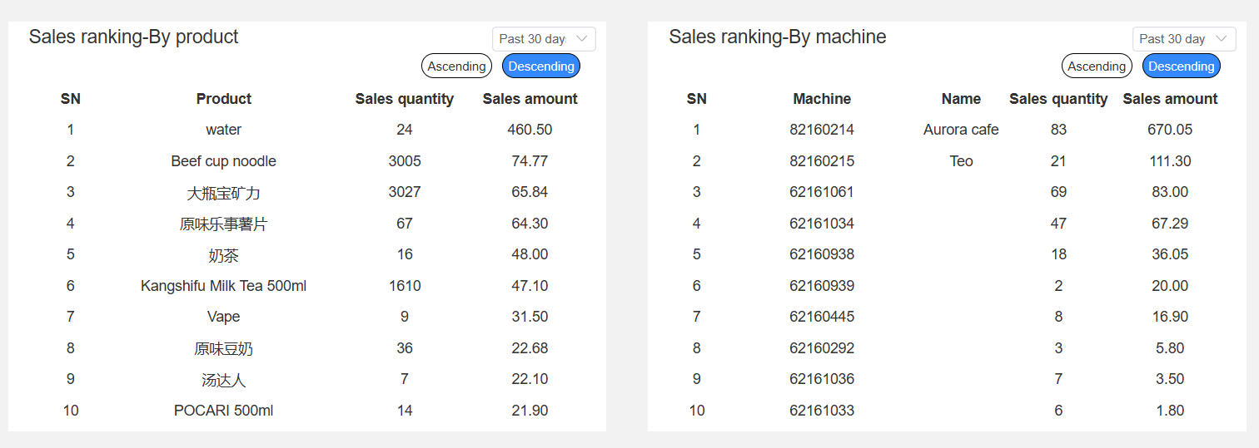
Task: Click sales amount 460.50
Action: [530, 130]
